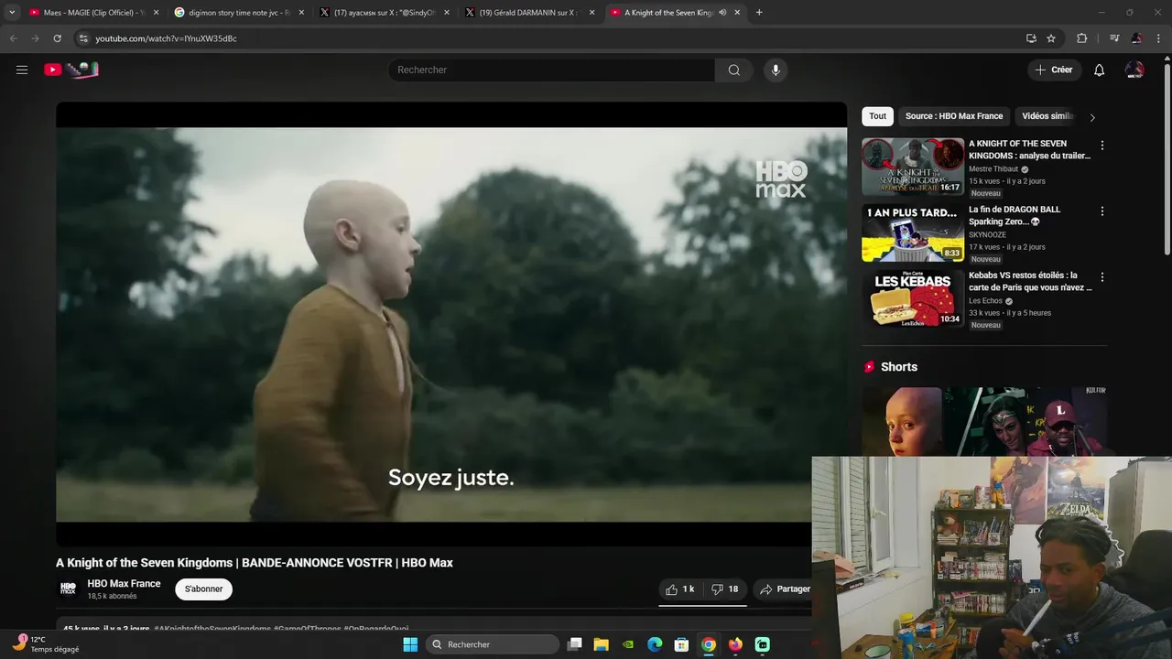The width and height of the screenshot is (1172, 659).
Task: Click the Mestre Thibaut channel name
Action: pos(993,169)
